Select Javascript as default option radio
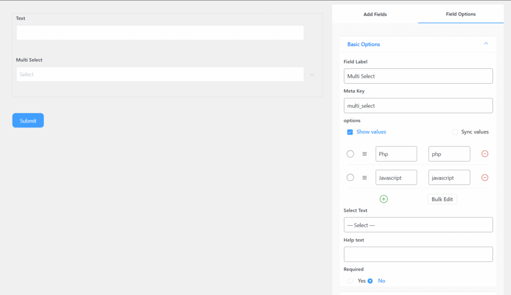Image resolution: width=511 pixels, height=295 pixels. pyautogui.click(x=350, y=177)
